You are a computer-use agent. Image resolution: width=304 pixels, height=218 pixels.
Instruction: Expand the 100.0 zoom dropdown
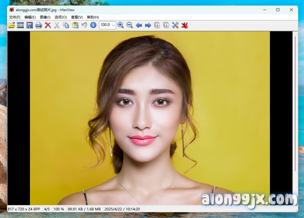coord(113,25)
